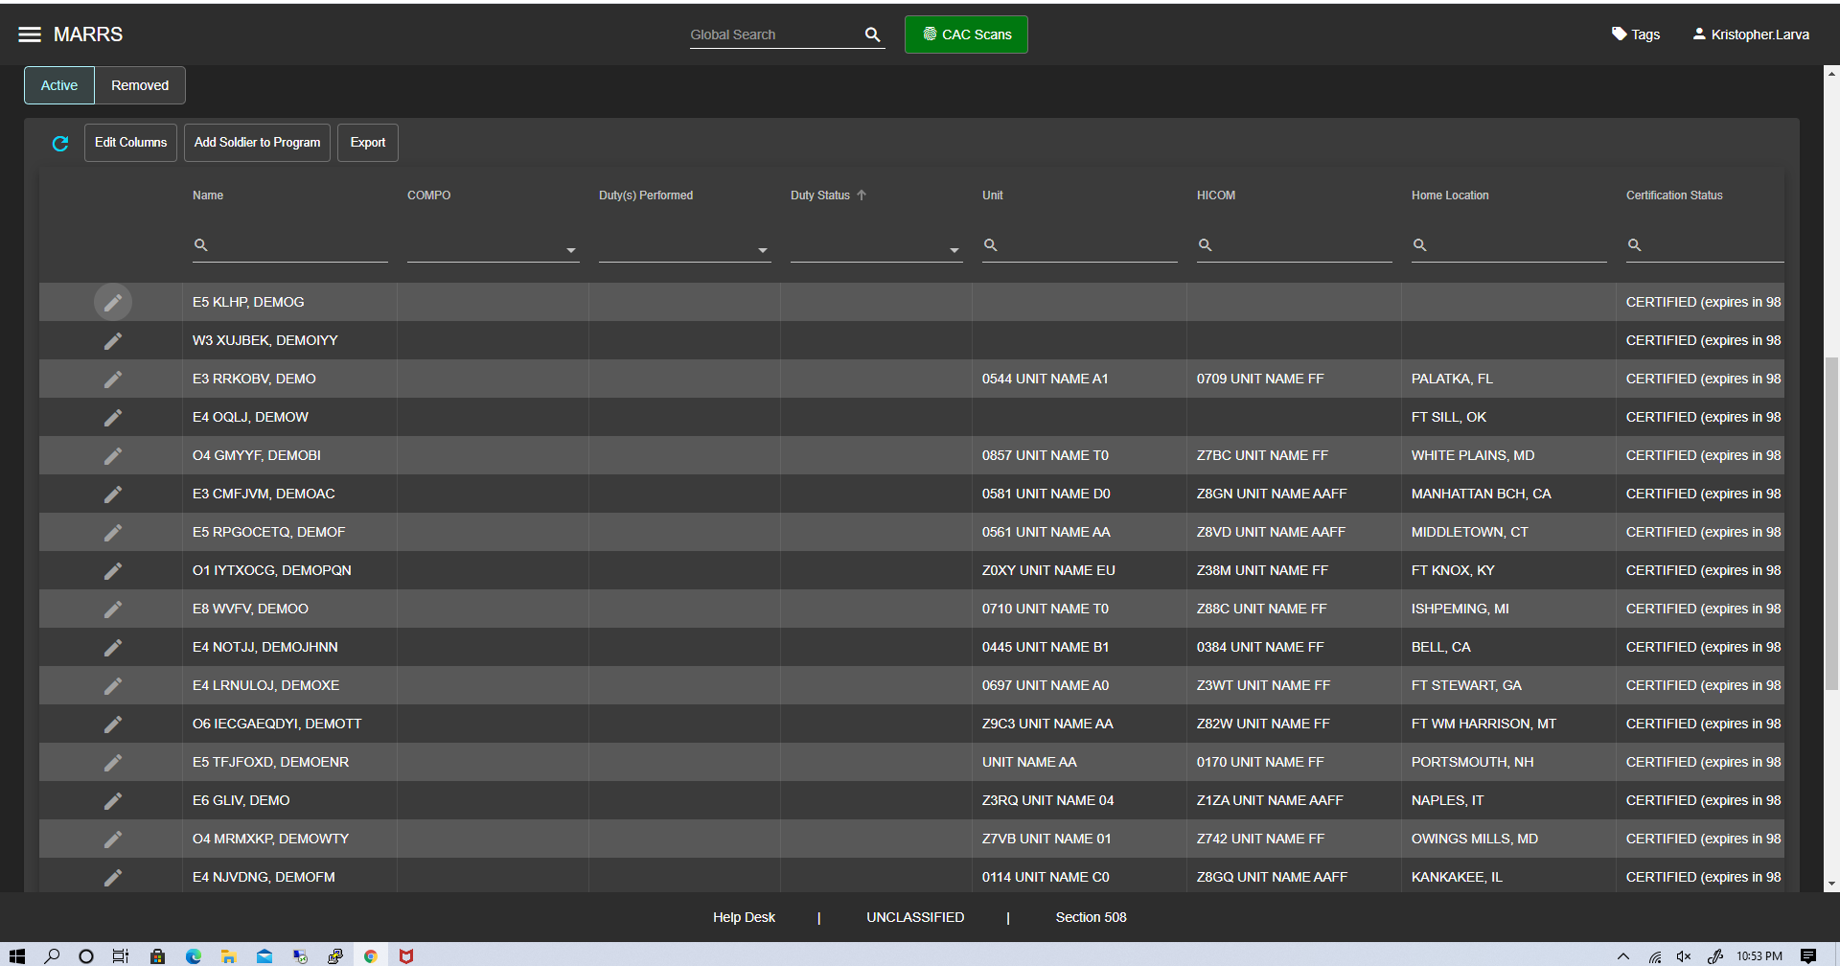Image resolution: width=1840 pixels, height=966 pixels.
Task: Edit row O4 MRMXKP, DEMOWTY
Action: click(113, 839)
